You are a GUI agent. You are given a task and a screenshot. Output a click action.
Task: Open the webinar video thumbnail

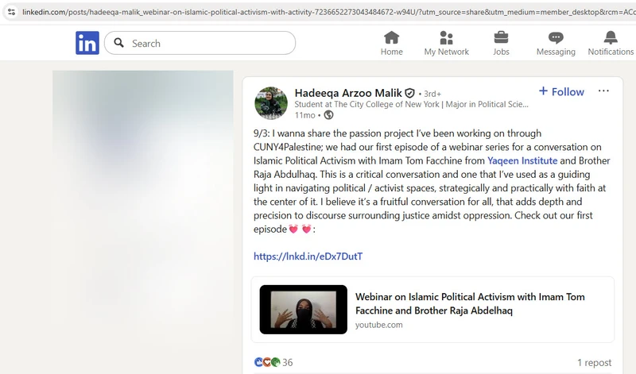coord(304,310)
